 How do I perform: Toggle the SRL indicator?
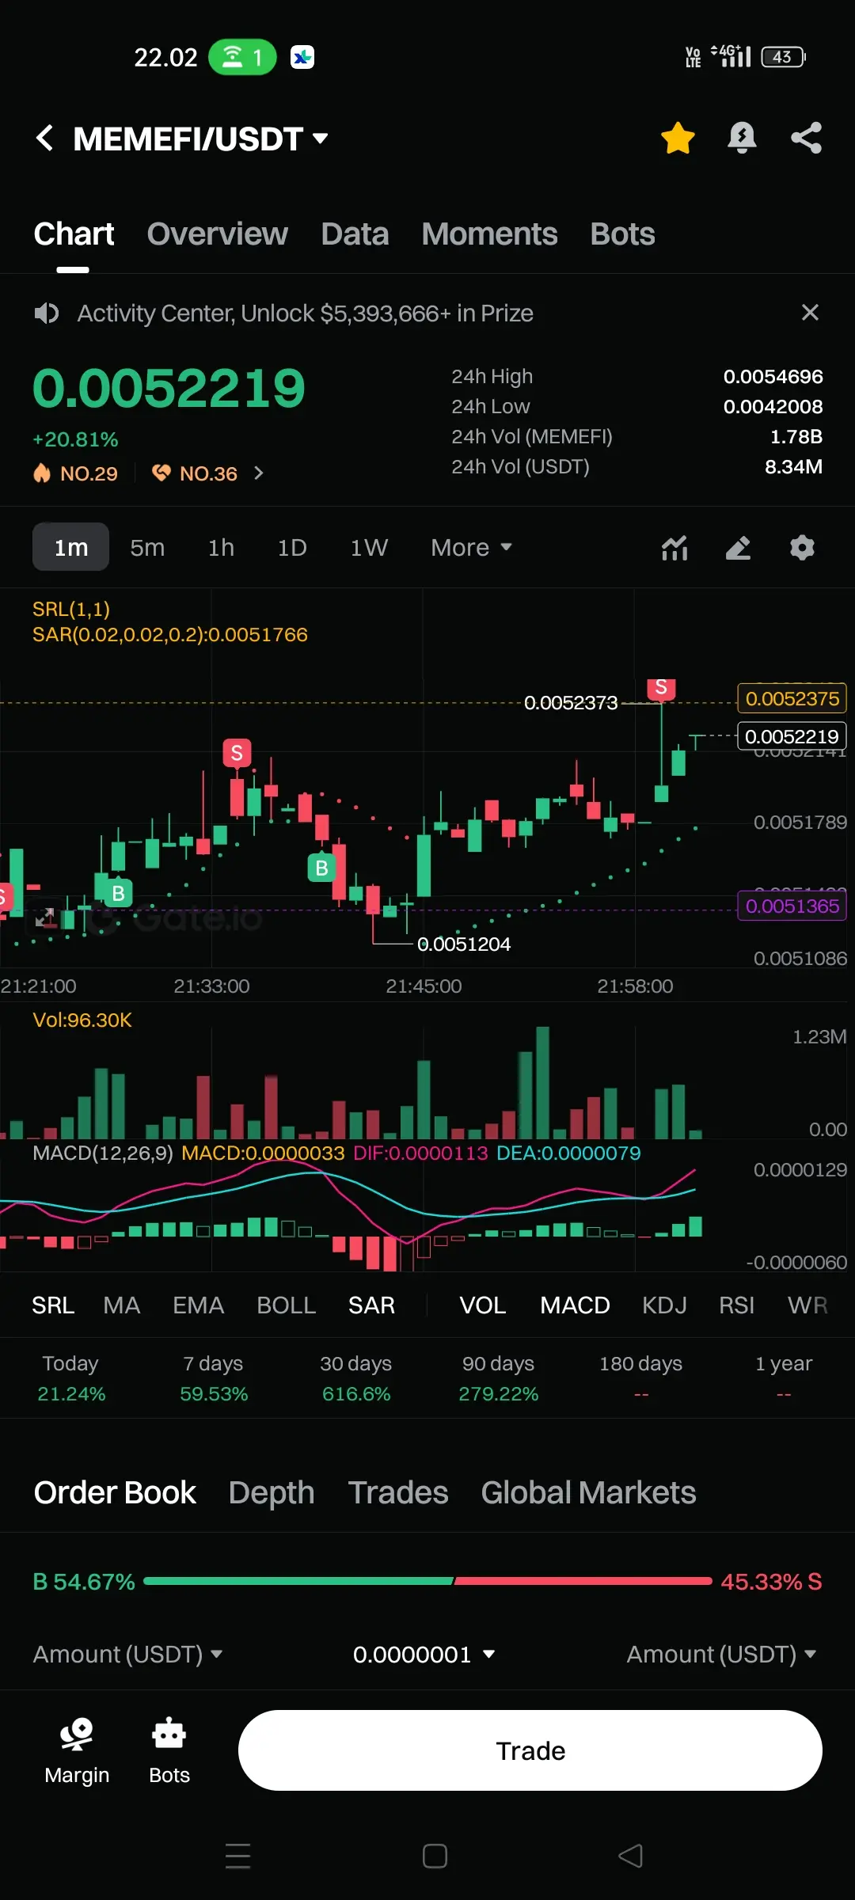click(x=53, y=1305)
